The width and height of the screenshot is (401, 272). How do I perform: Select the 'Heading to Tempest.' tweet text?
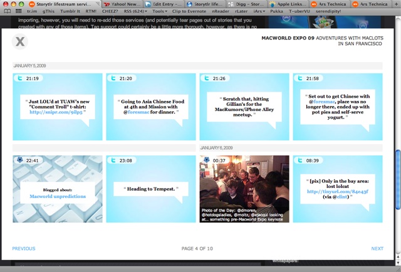point(151,189)
